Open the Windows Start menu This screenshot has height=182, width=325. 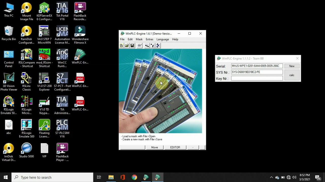click(6, 177)
